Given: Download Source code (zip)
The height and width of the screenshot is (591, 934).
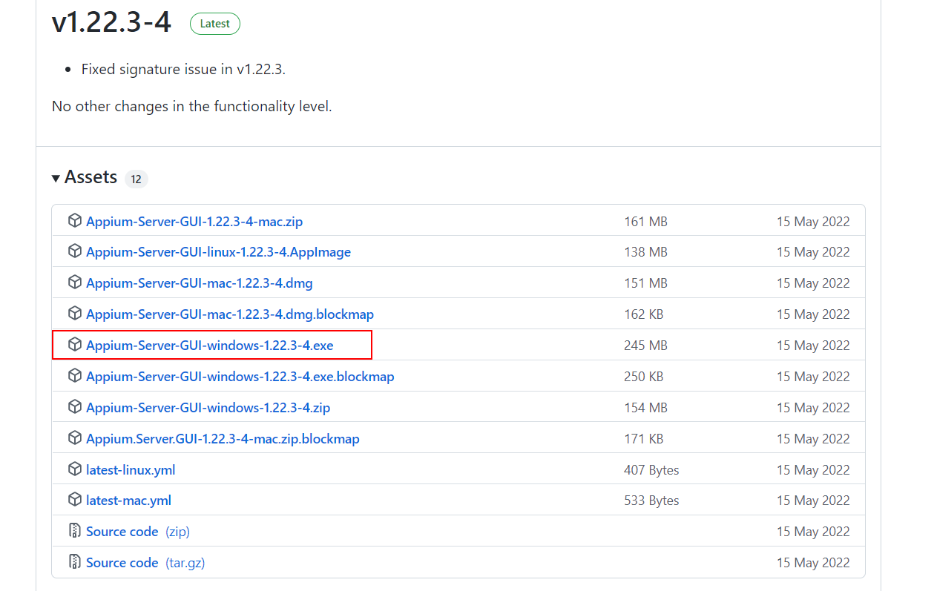Looking at the screenshot, I should (x=138, y=532).
